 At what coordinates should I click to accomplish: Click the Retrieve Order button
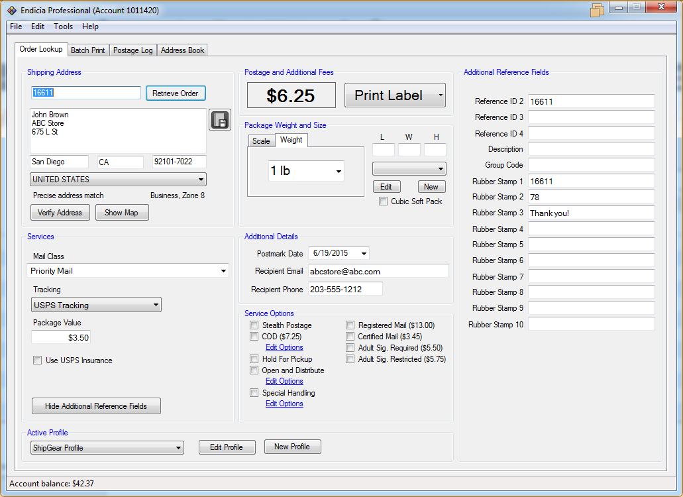[x=175, y=93]
